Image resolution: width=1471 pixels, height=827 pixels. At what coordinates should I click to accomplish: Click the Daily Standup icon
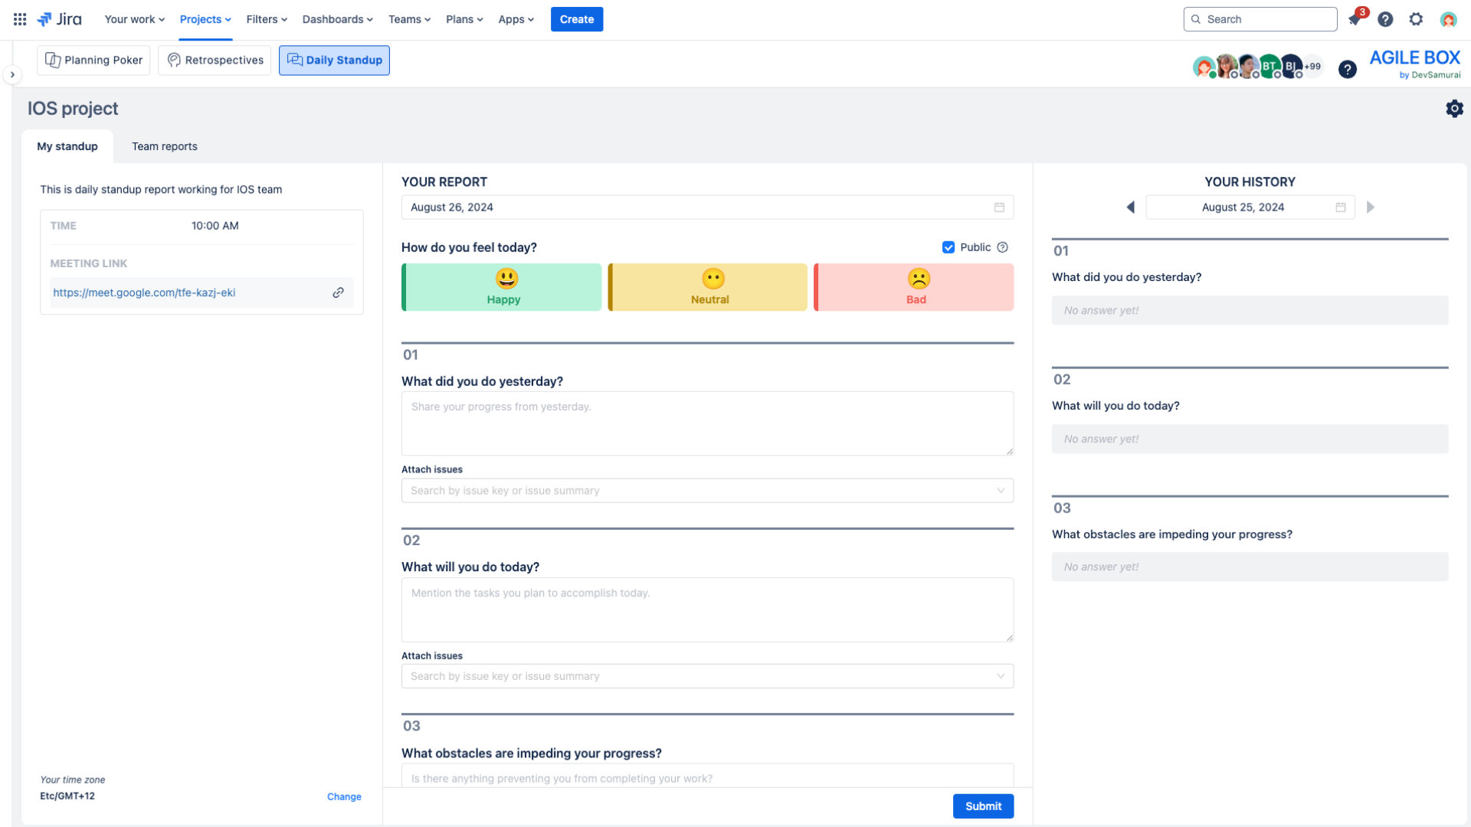[295, 60]
